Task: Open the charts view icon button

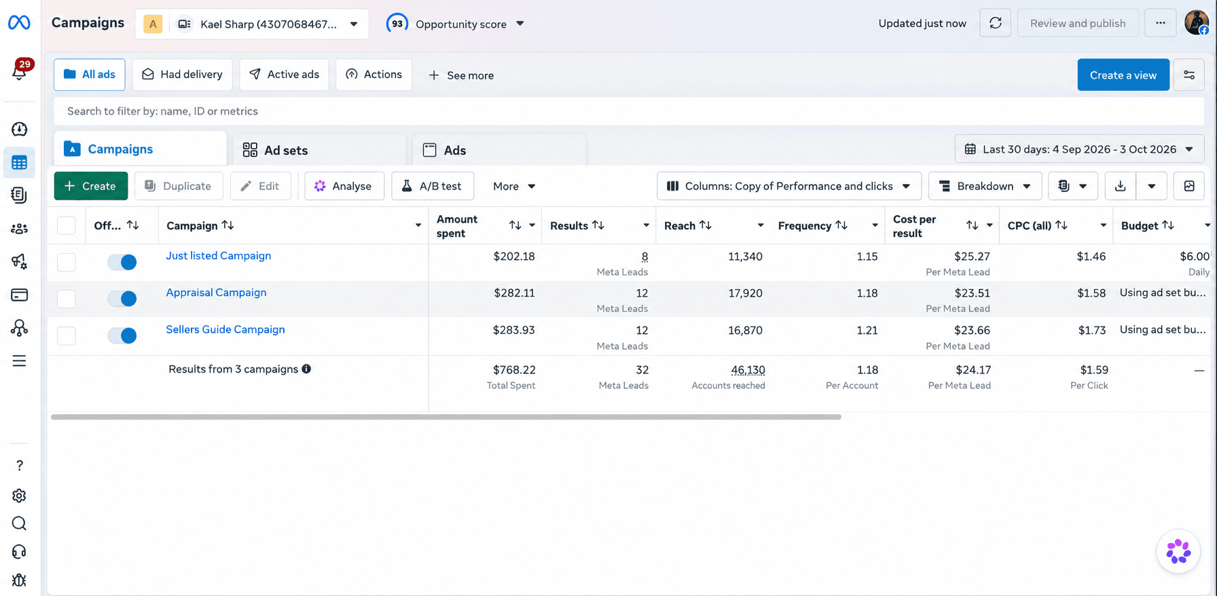Action: point(1189,186)
